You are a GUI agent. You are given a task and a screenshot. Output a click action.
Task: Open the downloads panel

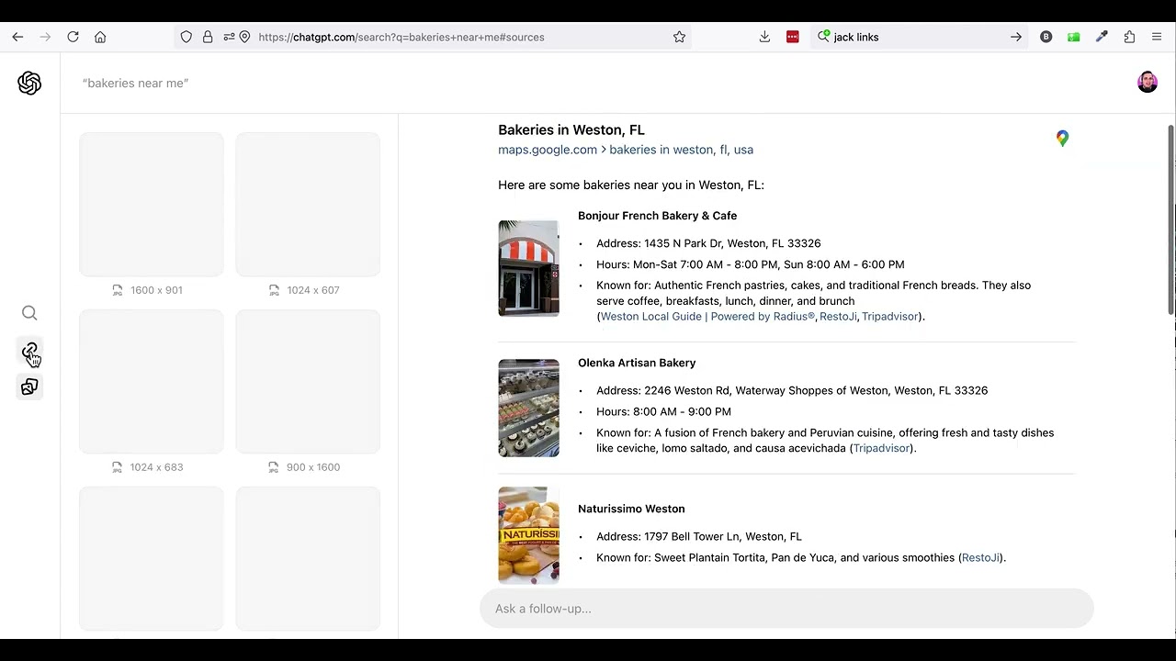764,37
